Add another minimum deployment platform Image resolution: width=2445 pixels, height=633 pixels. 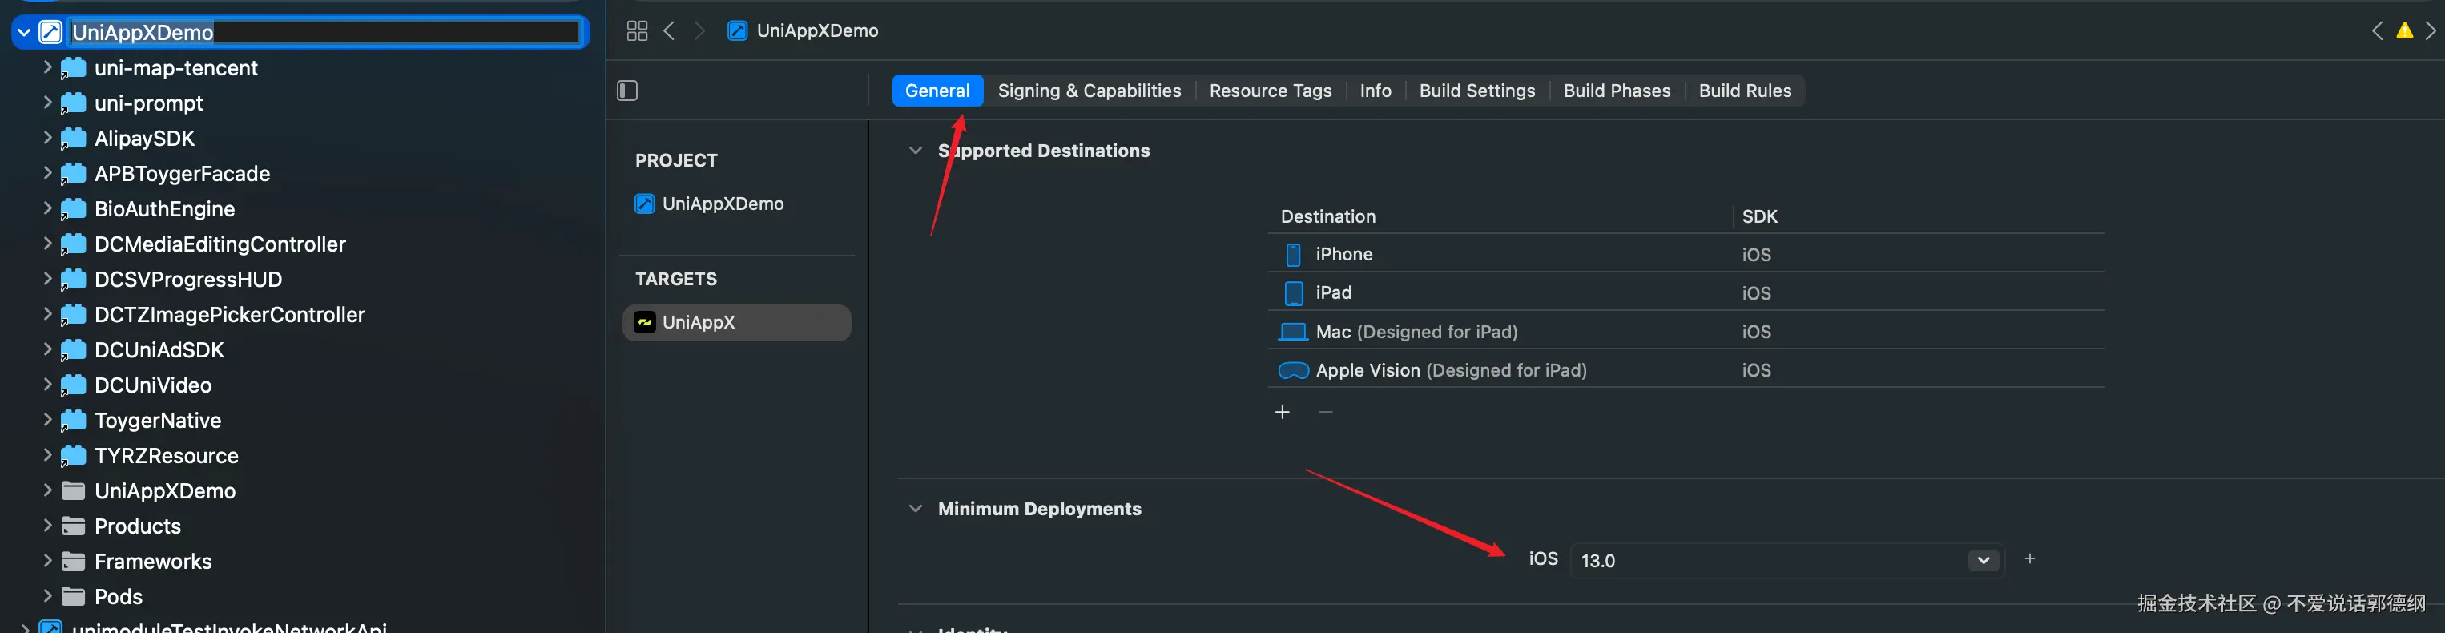[2029, 559]
